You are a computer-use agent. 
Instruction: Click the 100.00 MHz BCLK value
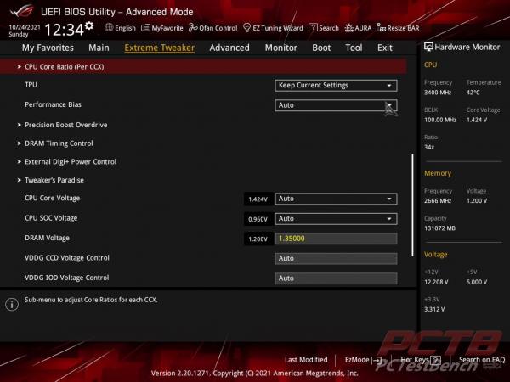[x=440, y=120]
